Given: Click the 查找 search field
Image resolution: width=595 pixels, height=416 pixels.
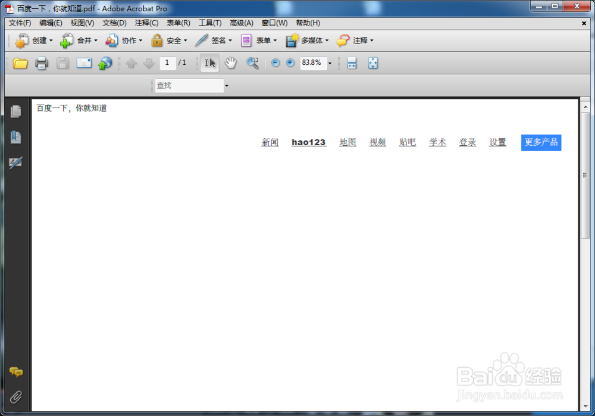Looking at the screenshot, I should click(189, 86).
